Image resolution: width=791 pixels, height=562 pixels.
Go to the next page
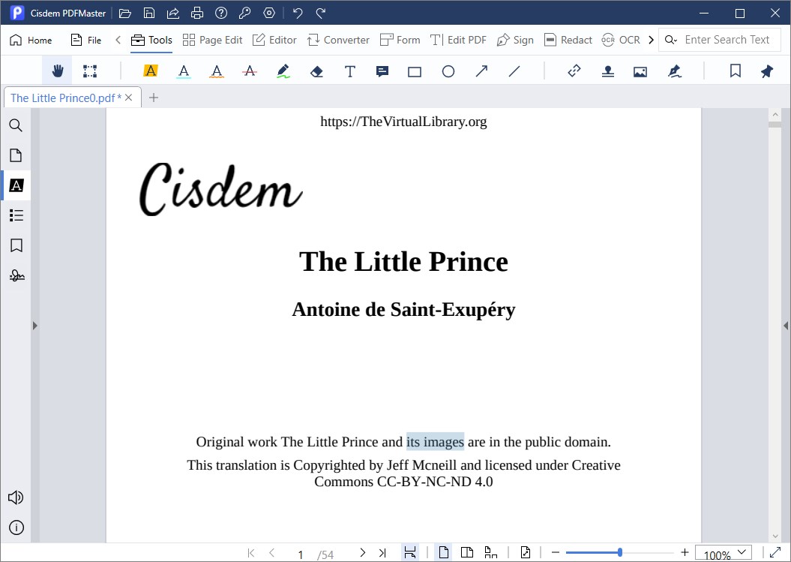363,553
